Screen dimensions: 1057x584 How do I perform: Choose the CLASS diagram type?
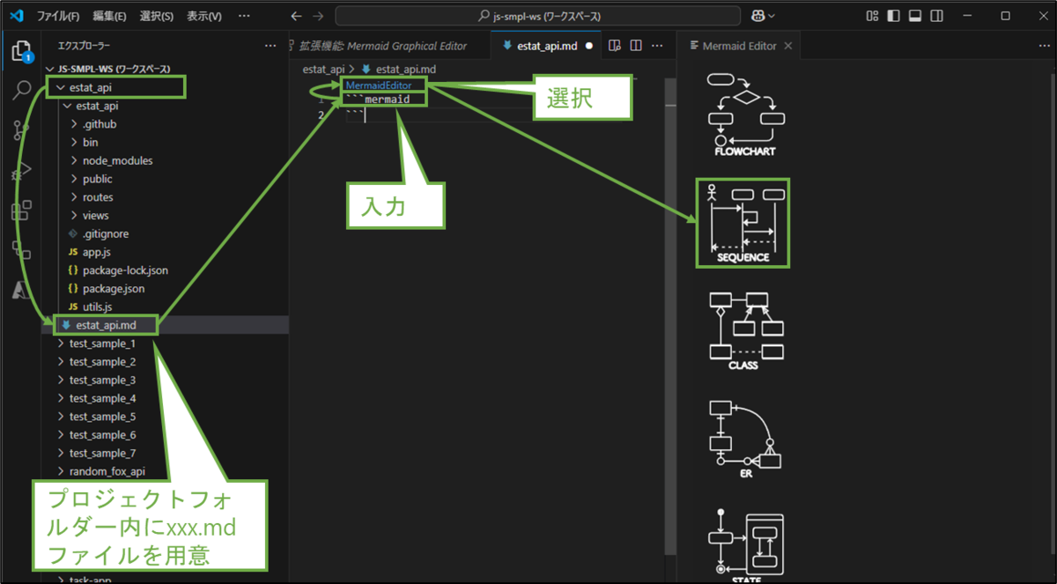tap(744, 330)
